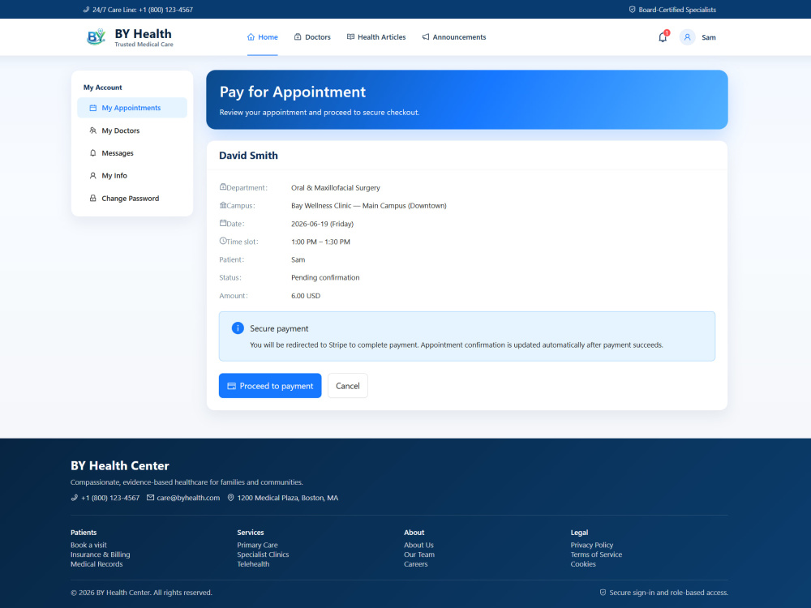The height and width of the screenshot is (608, 811).
Task: Click the footer location pin icon
Action: click(230, 498)
